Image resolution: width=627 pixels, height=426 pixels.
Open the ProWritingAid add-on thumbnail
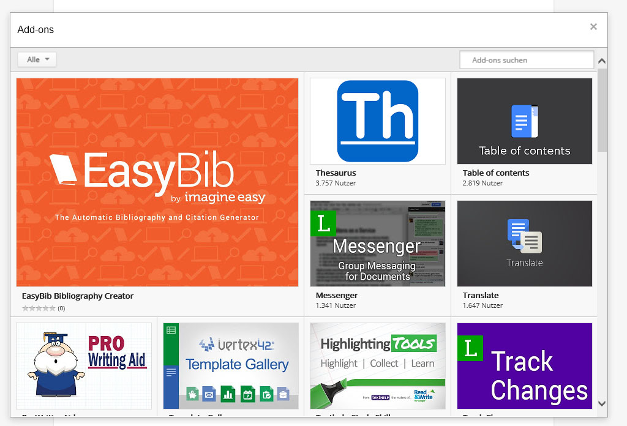[84, 366]
